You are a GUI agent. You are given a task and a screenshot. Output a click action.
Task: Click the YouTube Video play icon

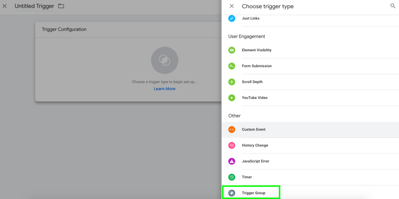click(232, 98)
